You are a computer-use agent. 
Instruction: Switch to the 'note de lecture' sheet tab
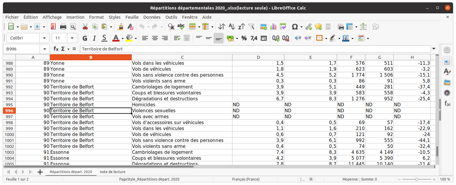tap(113, 172)
